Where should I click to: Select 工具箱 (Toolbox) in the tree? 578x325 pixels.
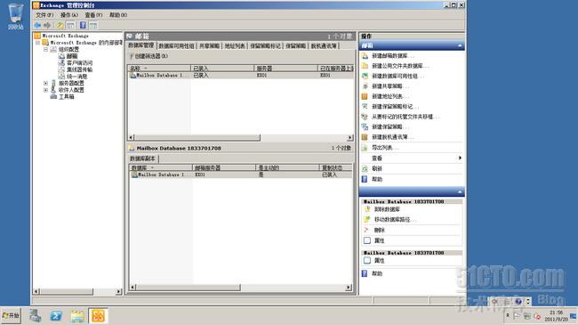point(67,96)
